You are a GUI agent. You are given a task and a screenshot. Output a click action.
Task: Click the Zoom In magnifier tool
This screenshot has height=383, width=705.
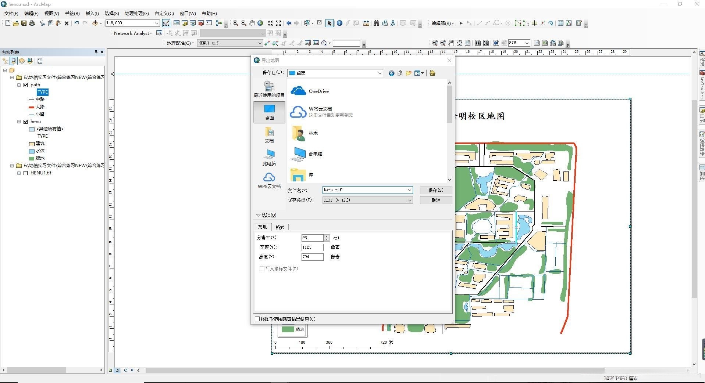point(235,23)
